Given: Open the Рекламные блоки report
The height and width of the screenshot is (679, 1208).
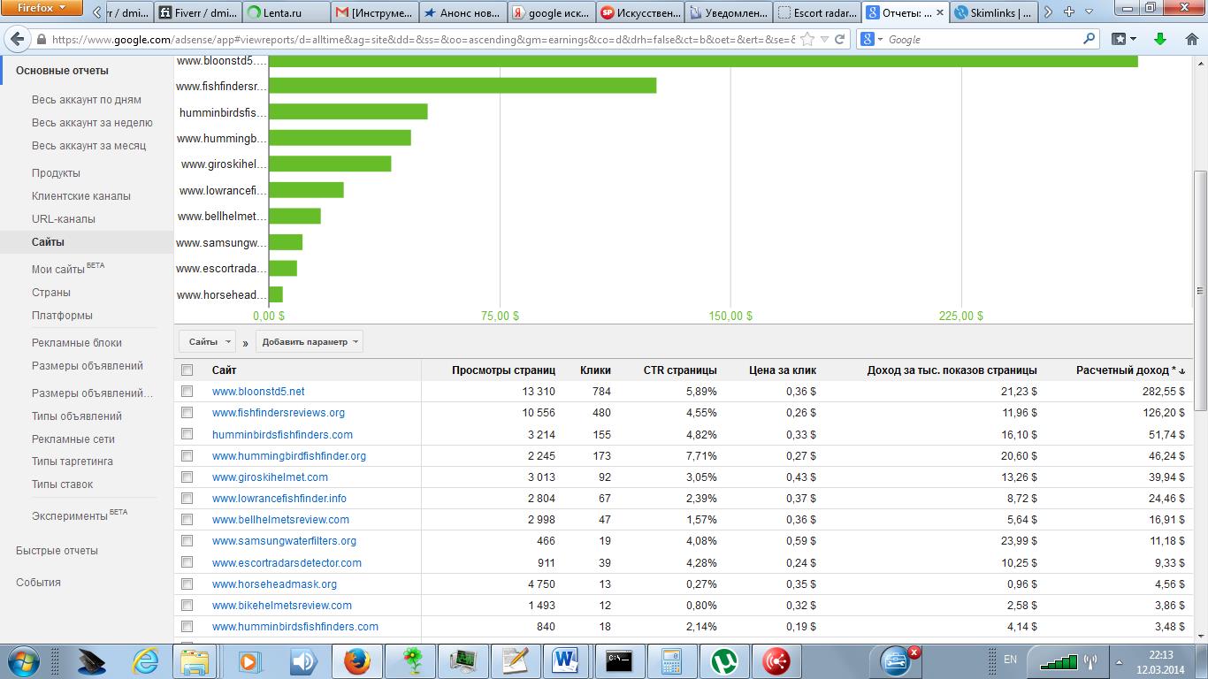Looking at the screenshot, I should 77,343.
